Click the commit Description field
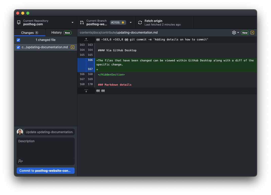Viewport: 271px width, 195px height. click(46, 149)
